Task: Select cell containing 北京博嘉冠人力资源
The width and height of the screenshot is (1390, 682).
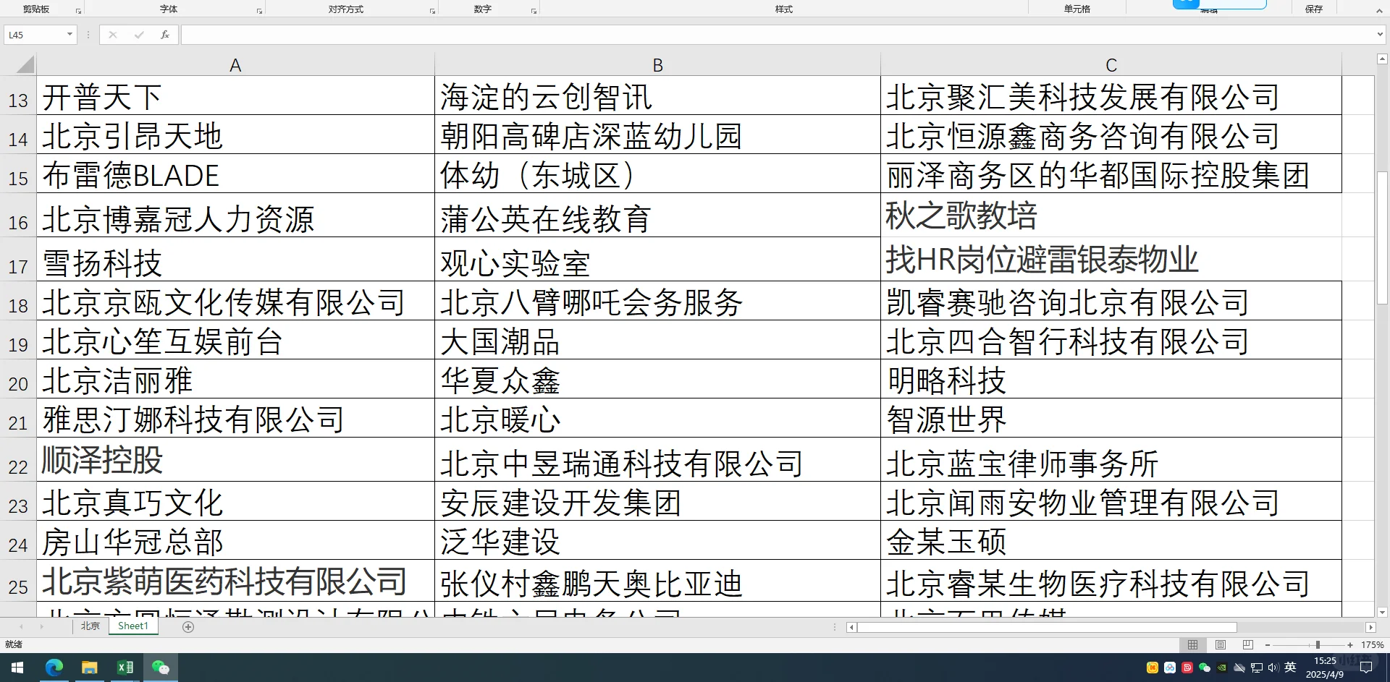Action: [235, 216]
